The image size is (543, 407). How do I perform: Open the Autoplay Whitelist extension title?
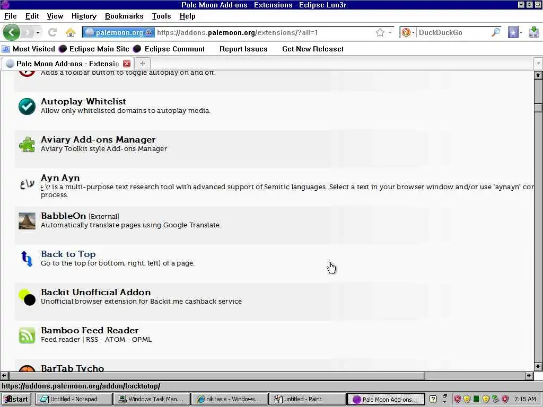[83, 101]
